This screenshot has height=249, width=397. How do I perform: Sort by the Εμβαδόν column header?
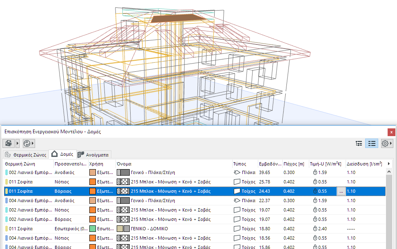coord(269,164)
